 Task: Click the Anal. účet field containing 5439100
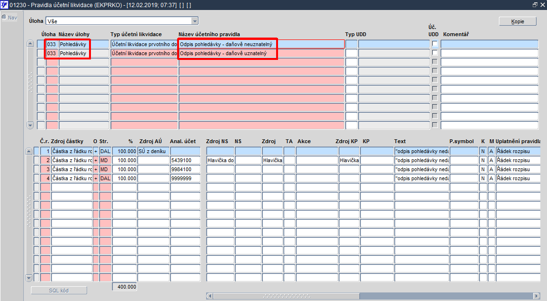tap(185, 160)
